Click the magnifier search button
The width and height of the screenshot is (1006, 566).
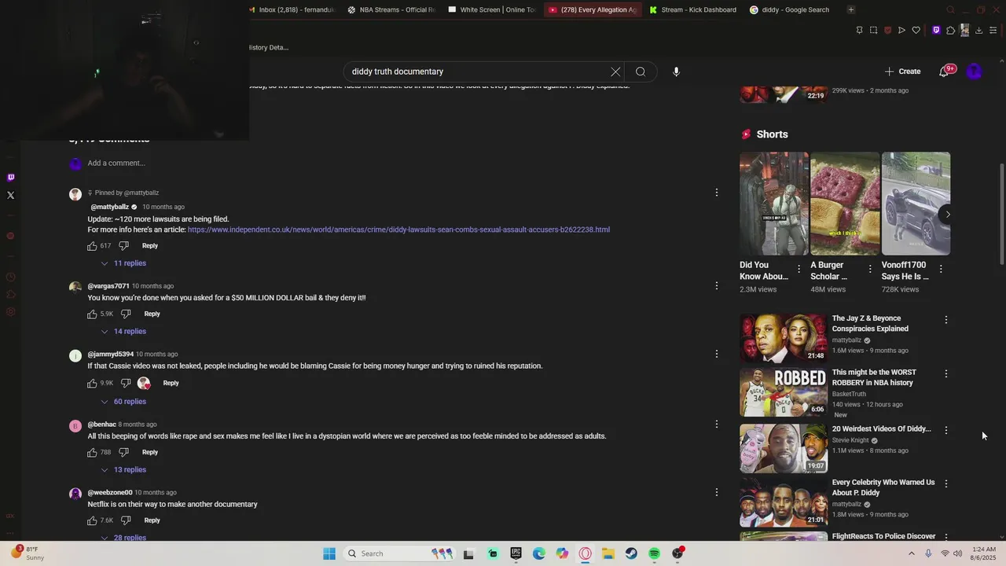click(x=641, y=72)
